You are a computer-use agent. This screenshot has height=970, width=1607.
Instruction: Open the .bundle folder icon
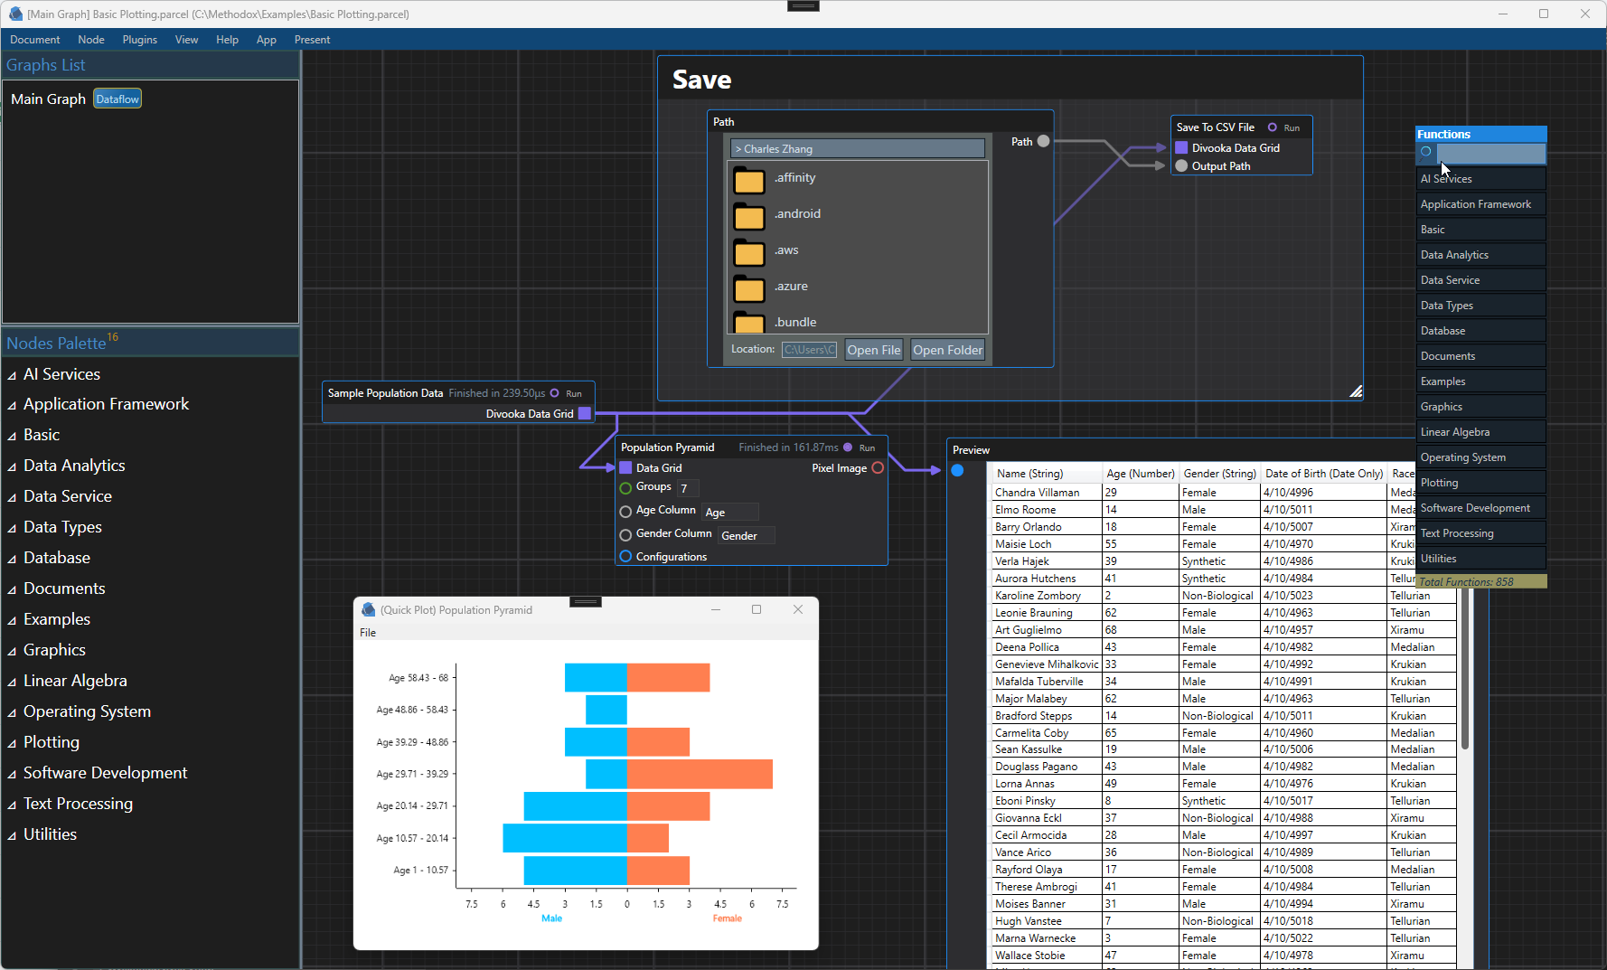point(748,322)
